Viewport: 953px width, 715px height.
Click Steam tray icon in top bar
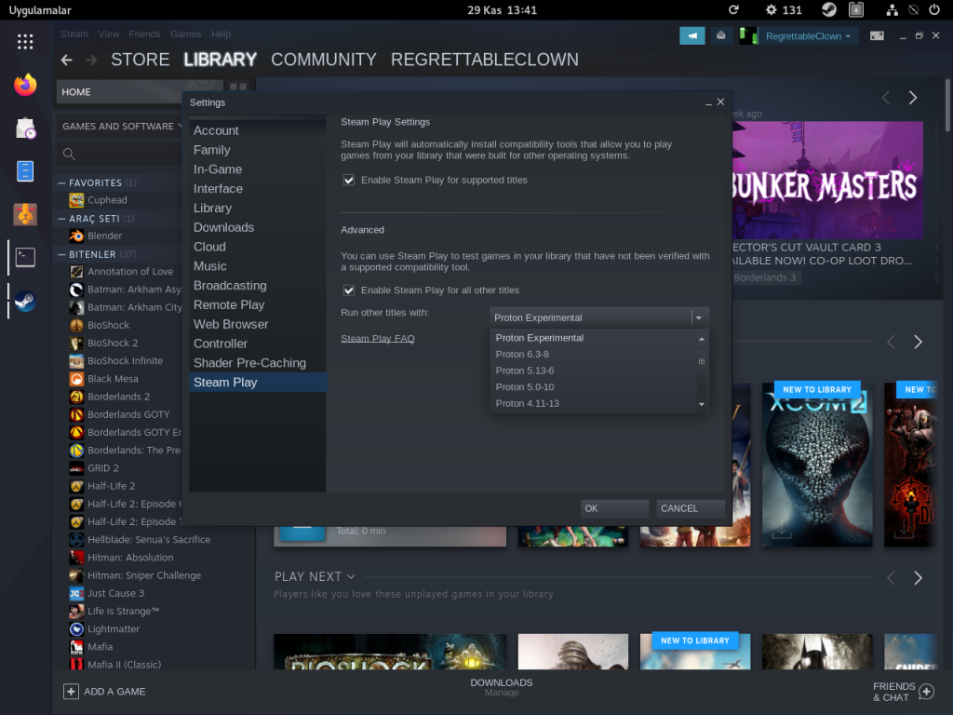828,9
